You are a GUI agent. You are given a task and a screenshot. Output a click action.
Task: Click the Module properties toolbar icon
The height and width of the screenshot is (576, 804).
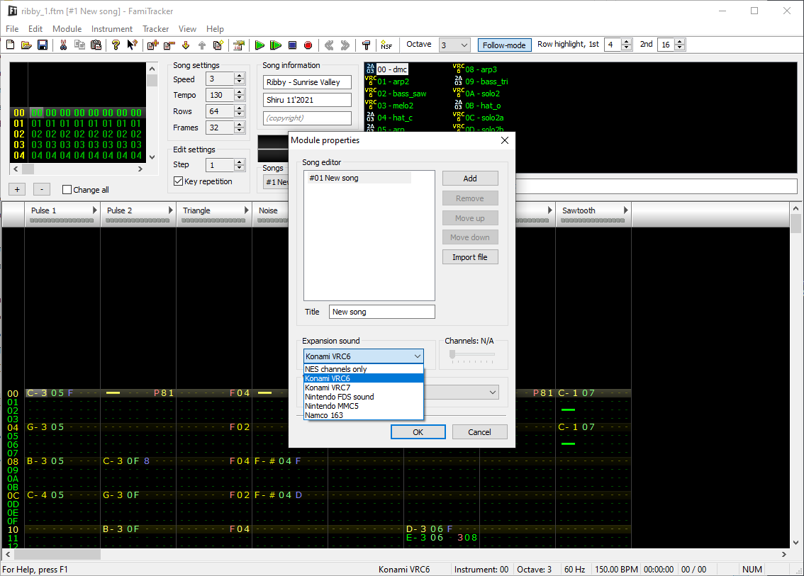[239, 45]
